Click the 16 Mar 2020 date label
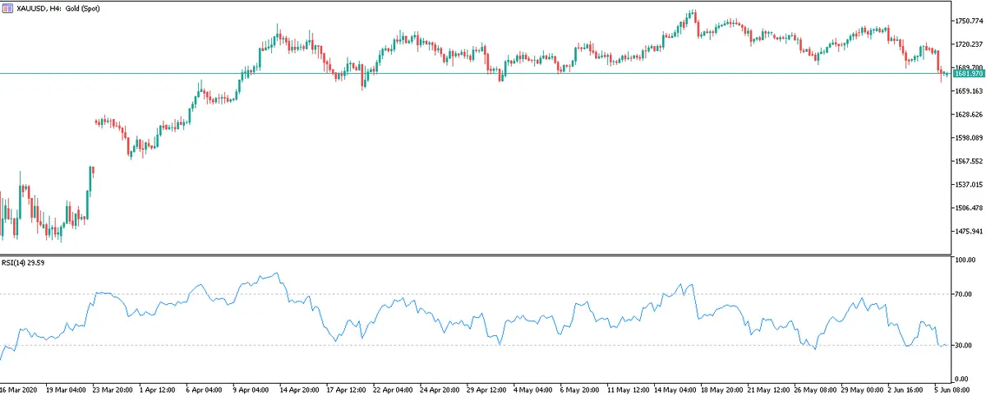This screenshot has width=986, height=396. coord(17,387)
